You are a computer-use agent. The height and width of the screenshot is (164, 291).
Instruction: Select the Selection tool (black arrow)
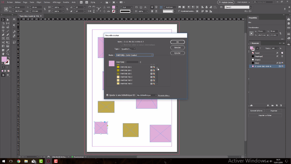coord(3,20)
